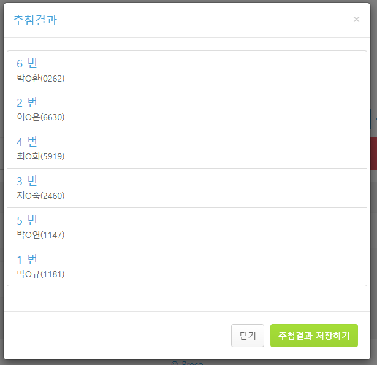Click the 추첨결과 dialog title
Image resolution: width=377 pixels, height=365 pixels.
(x=35, y=20)
